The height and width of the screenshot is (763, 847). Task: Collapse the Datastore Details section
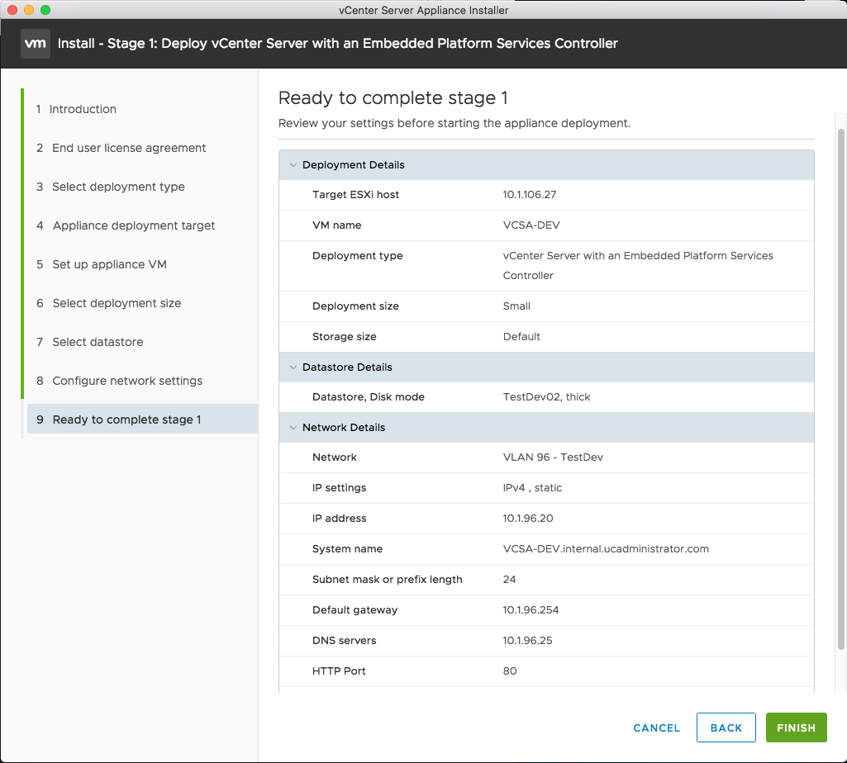293,367
